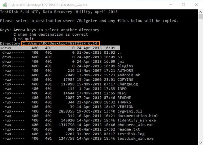203x145 pixels.
Task: Click date 11-Nov-2007 17:21 of AUTHORS
Action: 96,70
